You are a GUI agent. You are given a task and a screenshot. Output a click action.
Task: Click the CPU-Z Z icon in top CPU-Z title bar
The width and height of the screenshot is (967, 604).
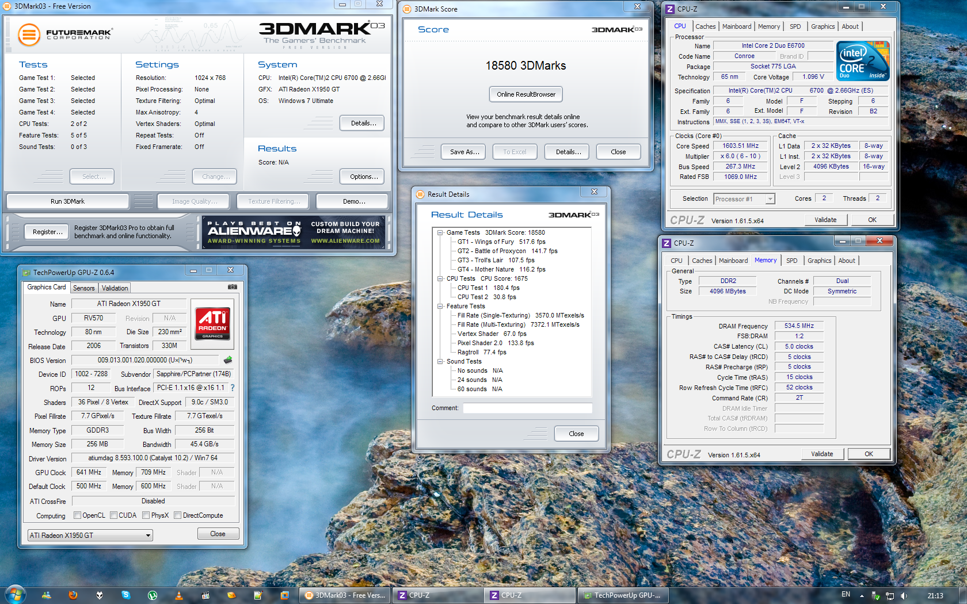coord(669,9)
